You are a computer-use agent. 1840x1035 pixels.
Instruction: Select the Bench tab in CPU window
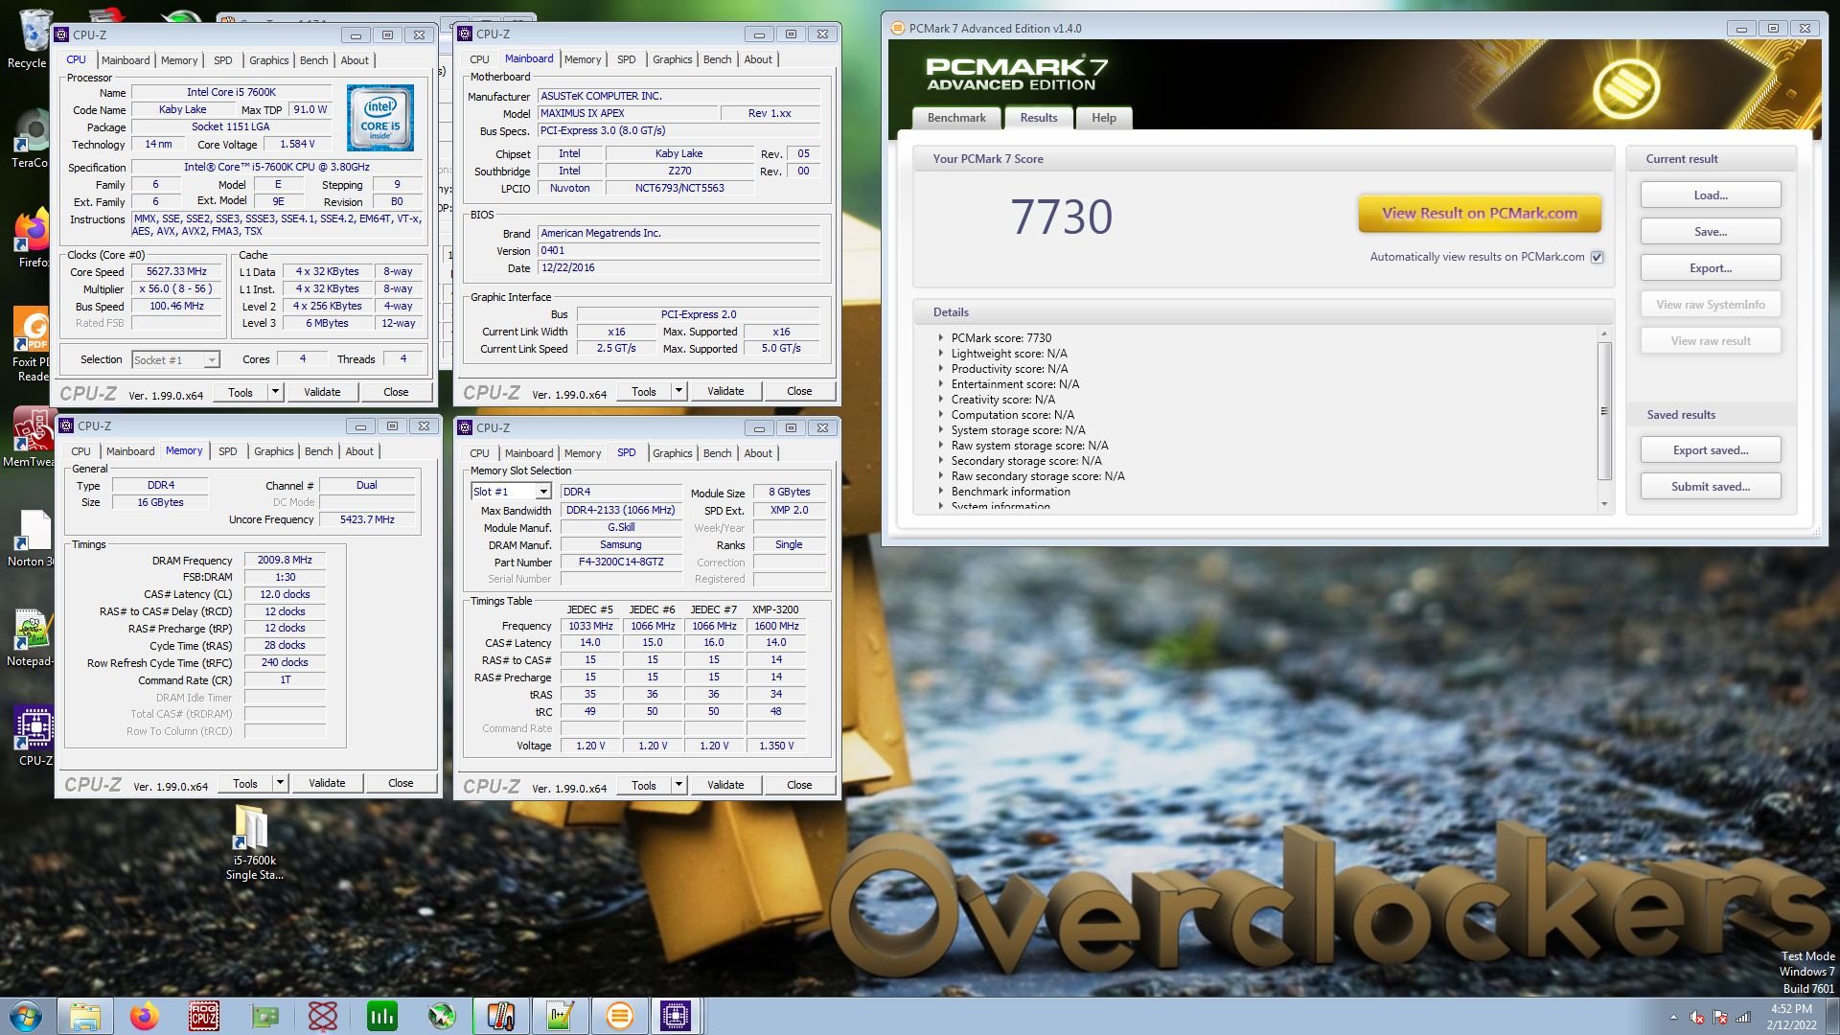coord(313,60)
